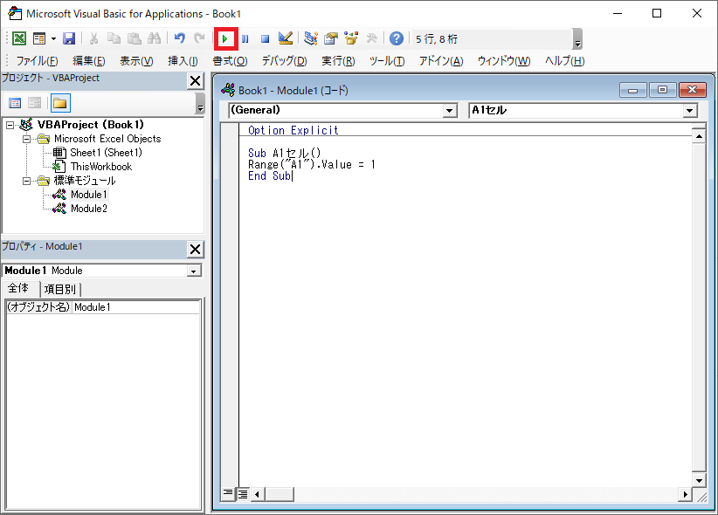Undo the last edit
718x515 pixels.
click(x=180, y=38)
